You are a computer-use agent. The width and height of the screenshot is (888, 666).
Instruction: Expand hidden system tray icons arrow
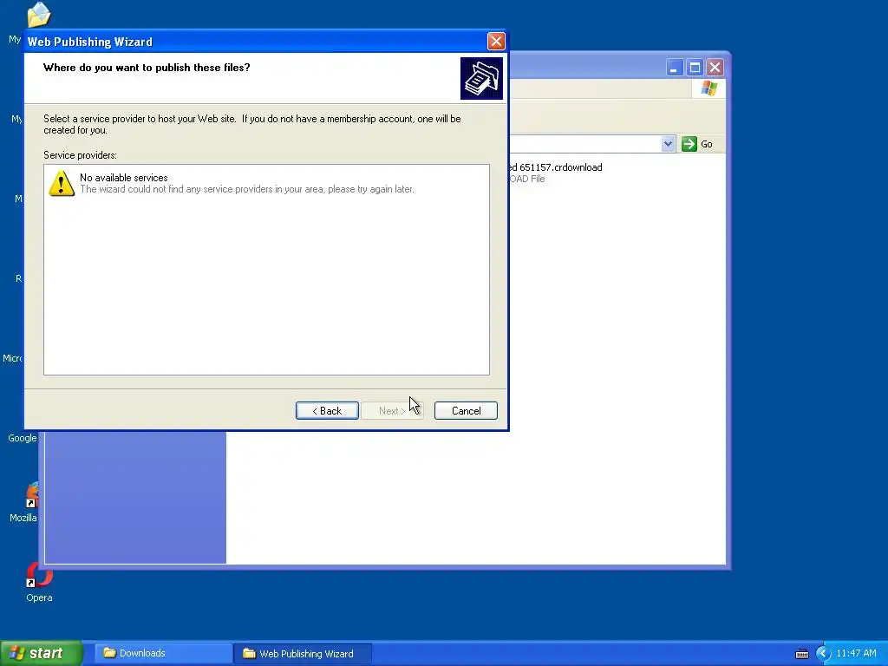tap(824, 654)
